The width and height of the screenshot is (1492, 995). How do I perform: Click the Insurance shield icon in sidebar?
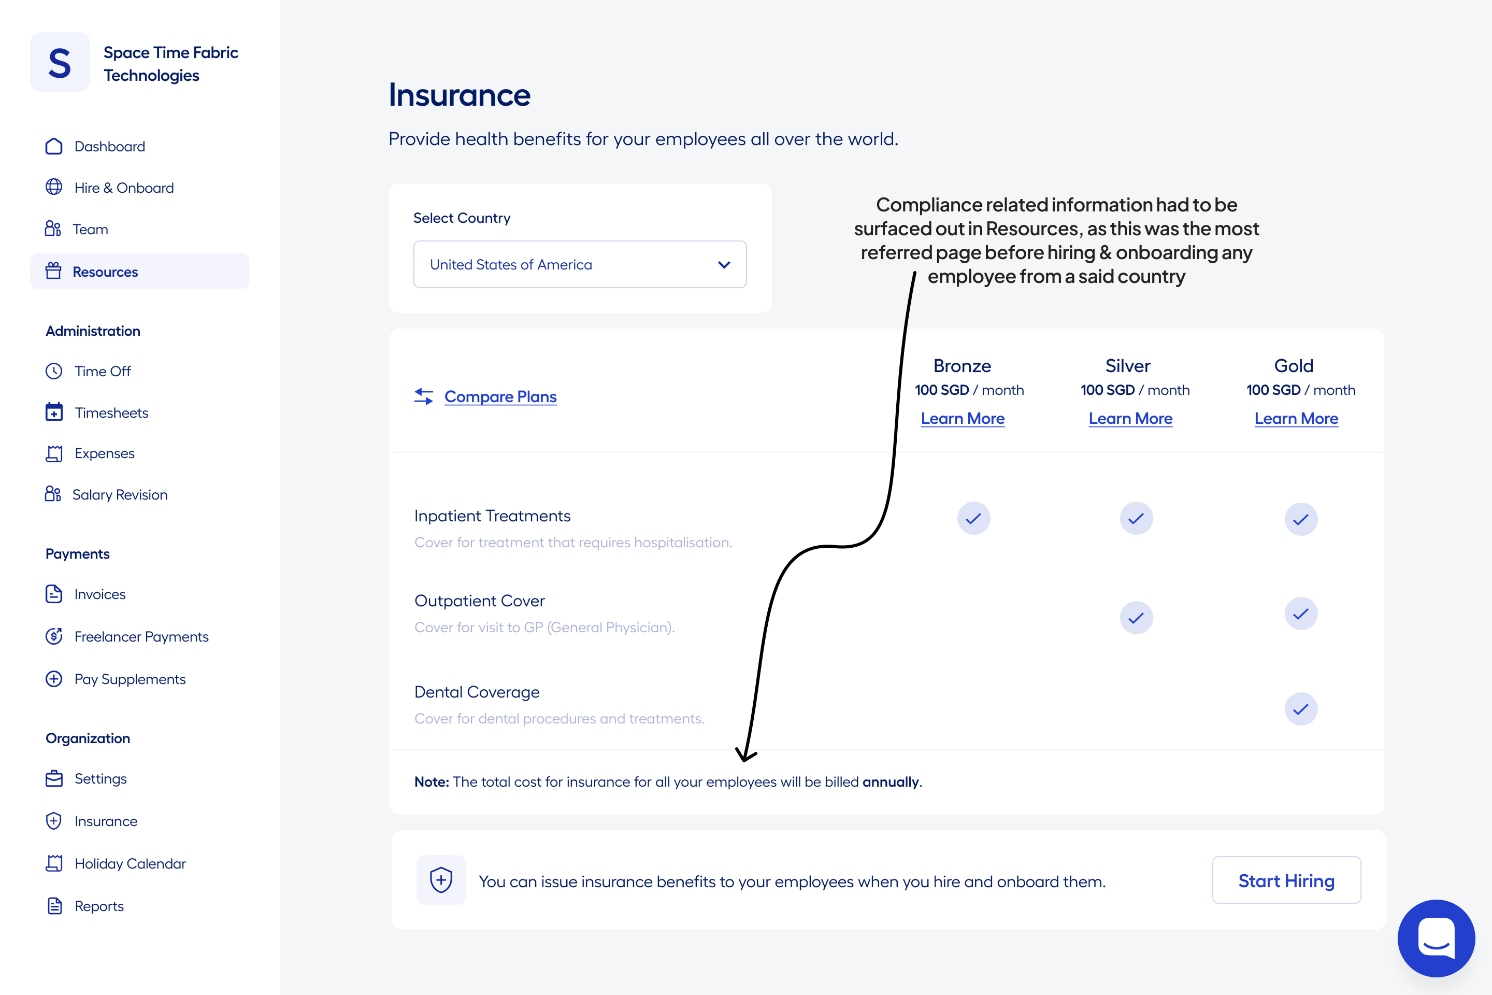click(54, 820)
